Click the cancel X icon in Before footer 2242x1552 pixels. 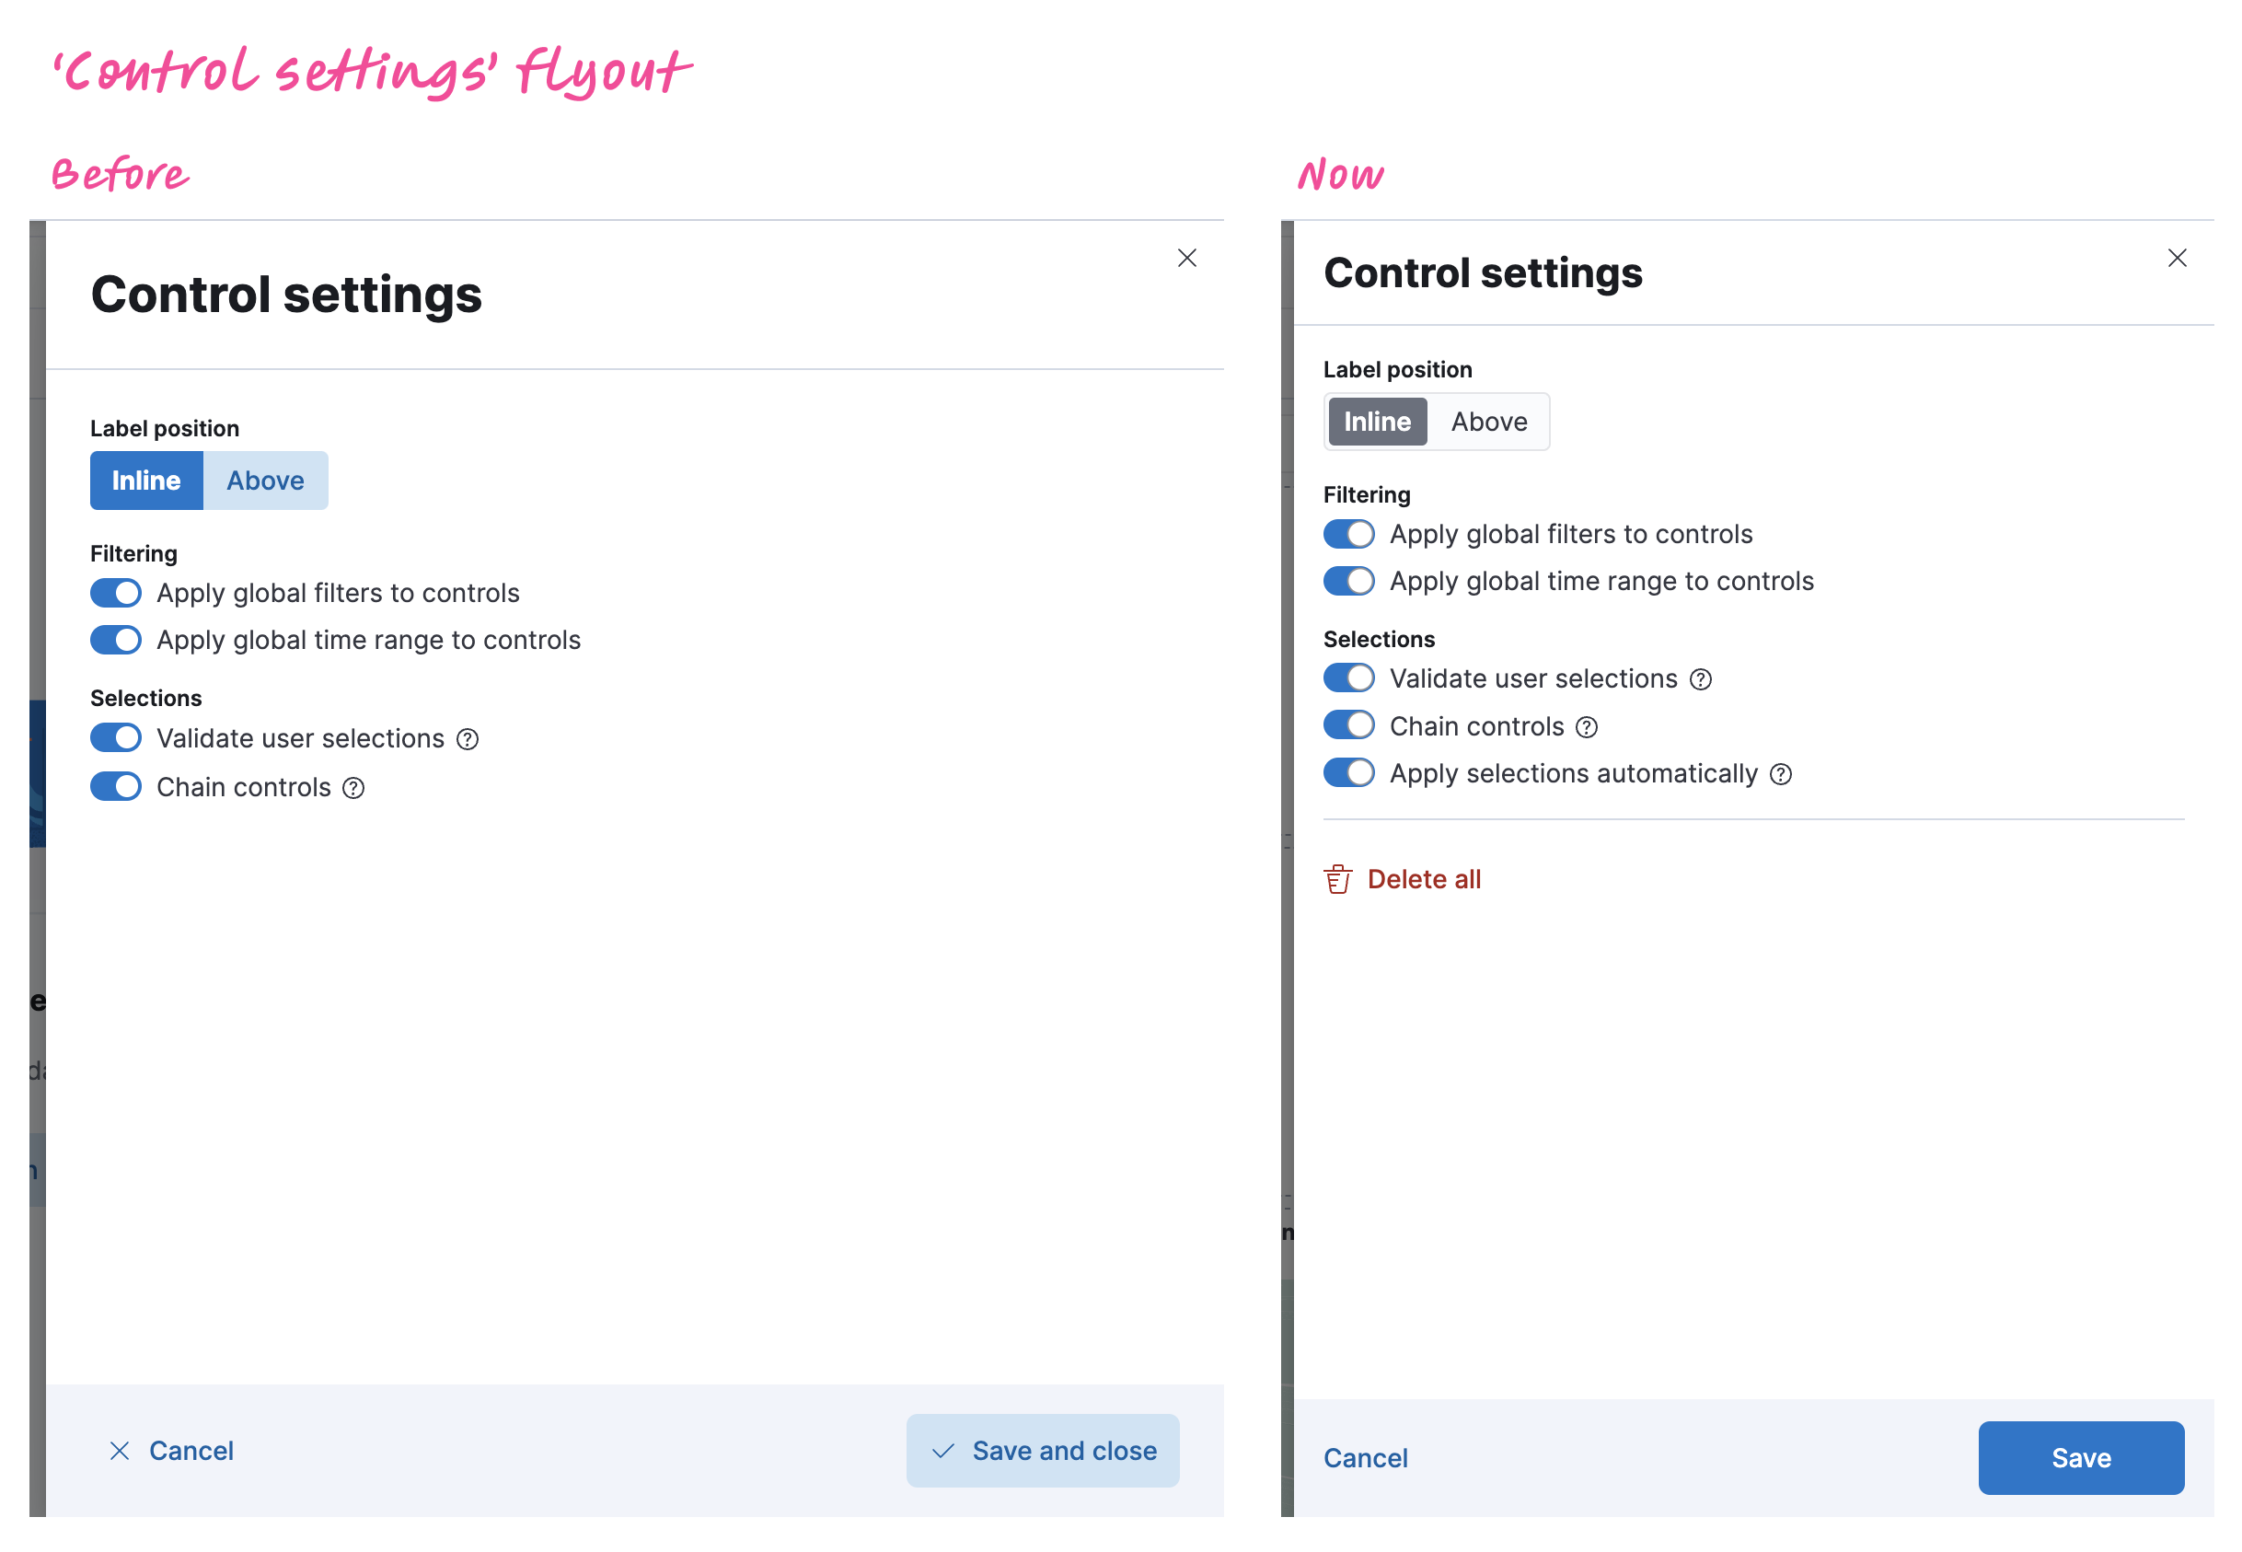(x=118, y=1452)
